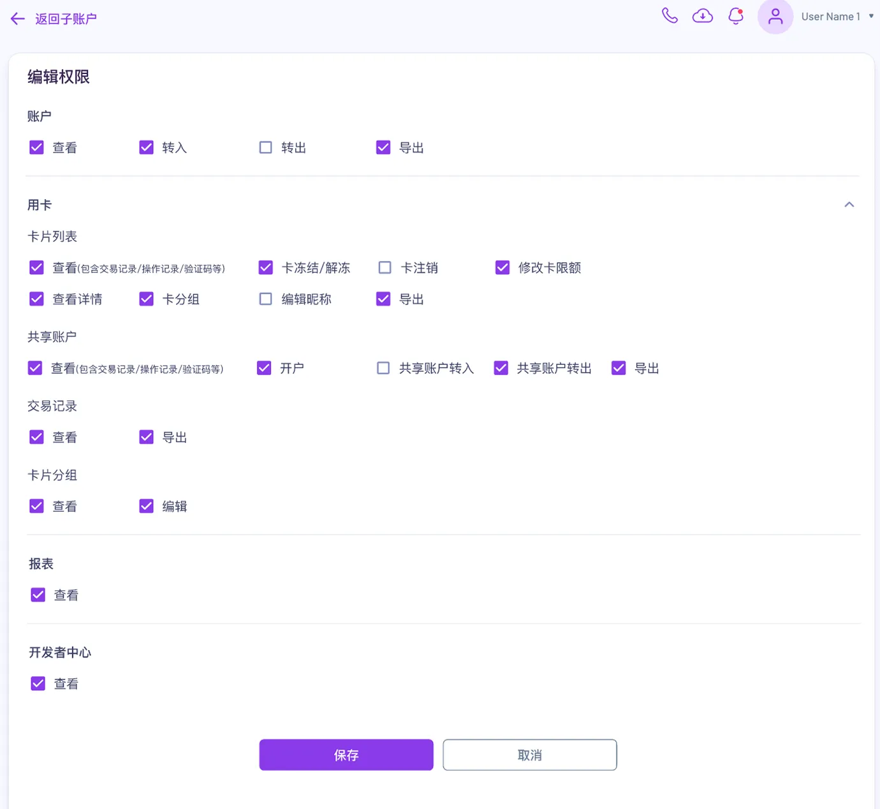Viewport: 880px width, 809px height.
Task: Uncheck 账户 转入 checkbox
Action: (x=147, y=148)
